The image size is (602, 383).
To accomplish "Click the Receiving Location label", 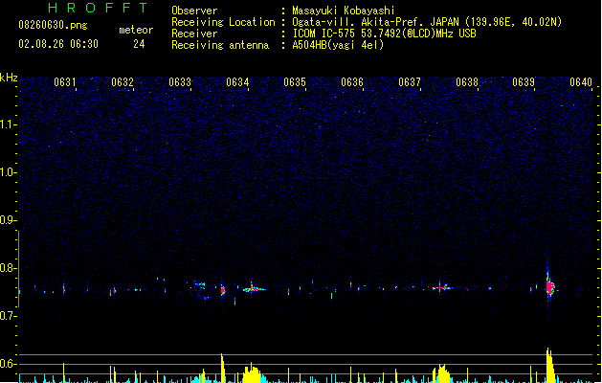I will pyautogui.click(x=223, y=22).
